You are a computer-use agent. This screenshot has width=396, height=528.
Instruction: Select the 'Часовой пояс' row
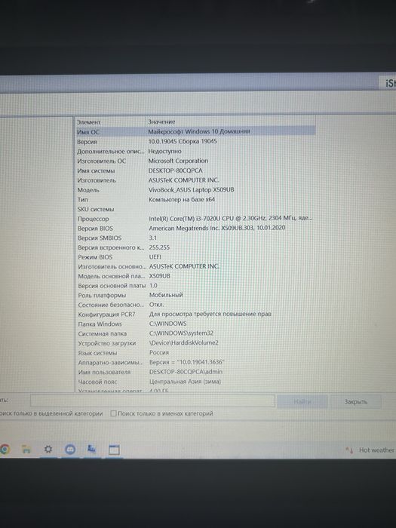[x=195, y=382]
